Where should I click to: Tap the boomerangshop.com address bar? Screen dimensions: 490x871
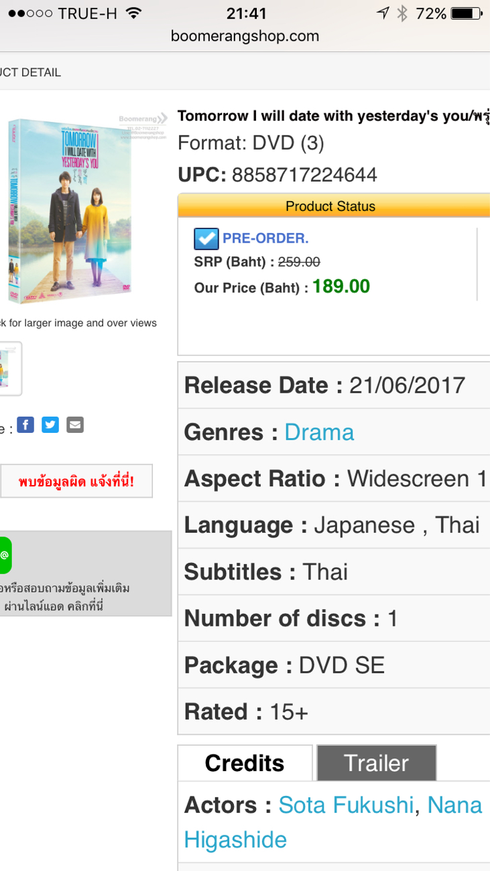tap(245, 36)
